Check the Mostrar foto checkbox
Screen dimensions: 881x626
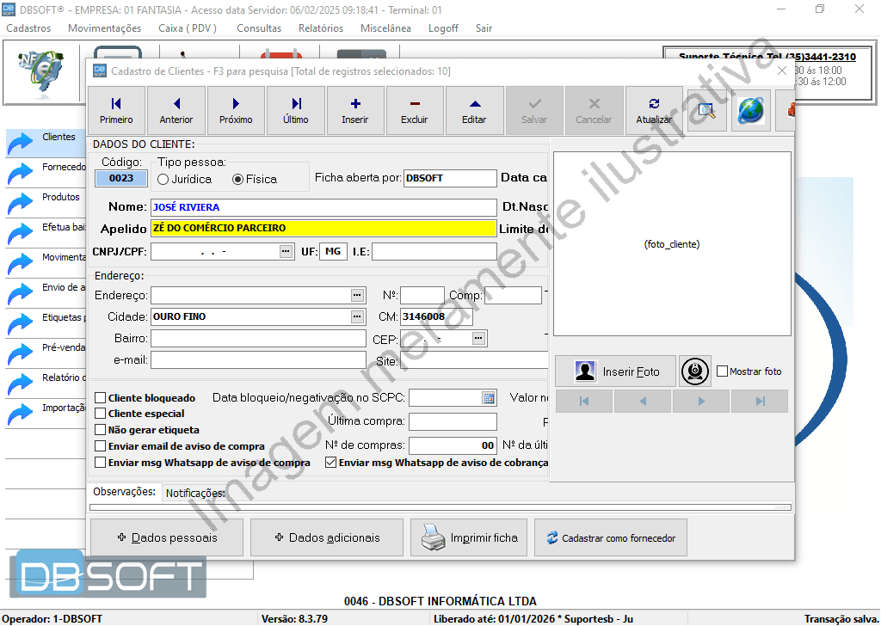click(723, 371)
